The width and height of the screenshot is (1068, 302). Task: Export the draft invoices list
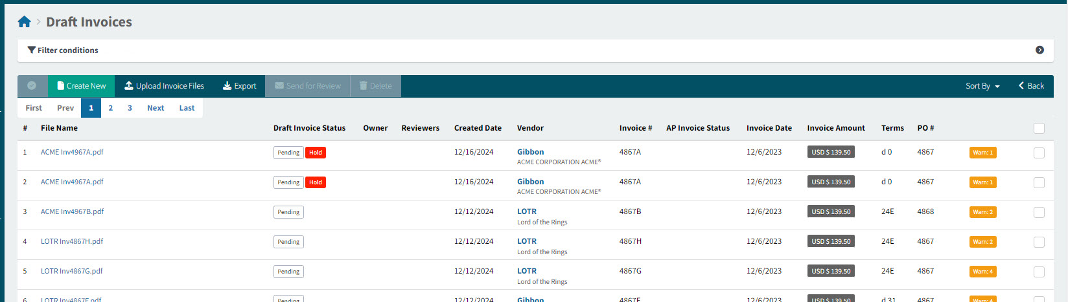tap(239, 86)
